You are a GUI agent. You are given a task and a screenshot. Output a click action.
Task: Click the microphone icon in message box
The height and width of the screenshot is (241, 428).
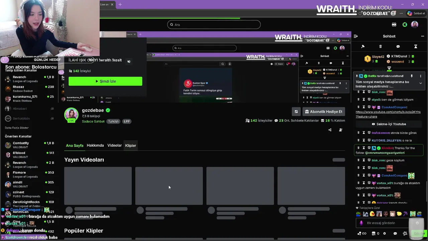click(x=361, y=223)
